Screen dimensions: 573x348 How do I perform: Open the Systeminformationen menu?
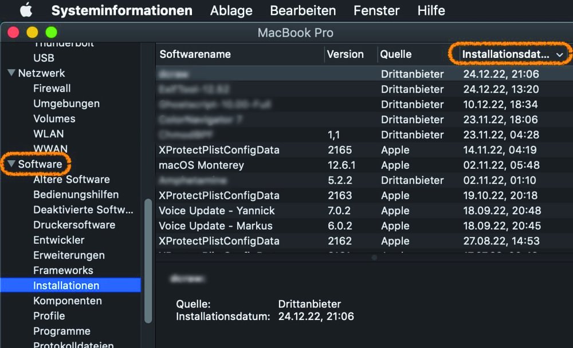coord(121,10)
